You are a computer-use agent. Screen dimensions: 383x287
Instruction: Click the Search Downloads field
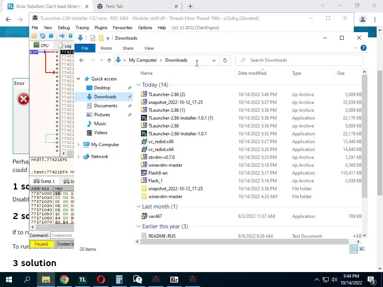pos(299,60)
